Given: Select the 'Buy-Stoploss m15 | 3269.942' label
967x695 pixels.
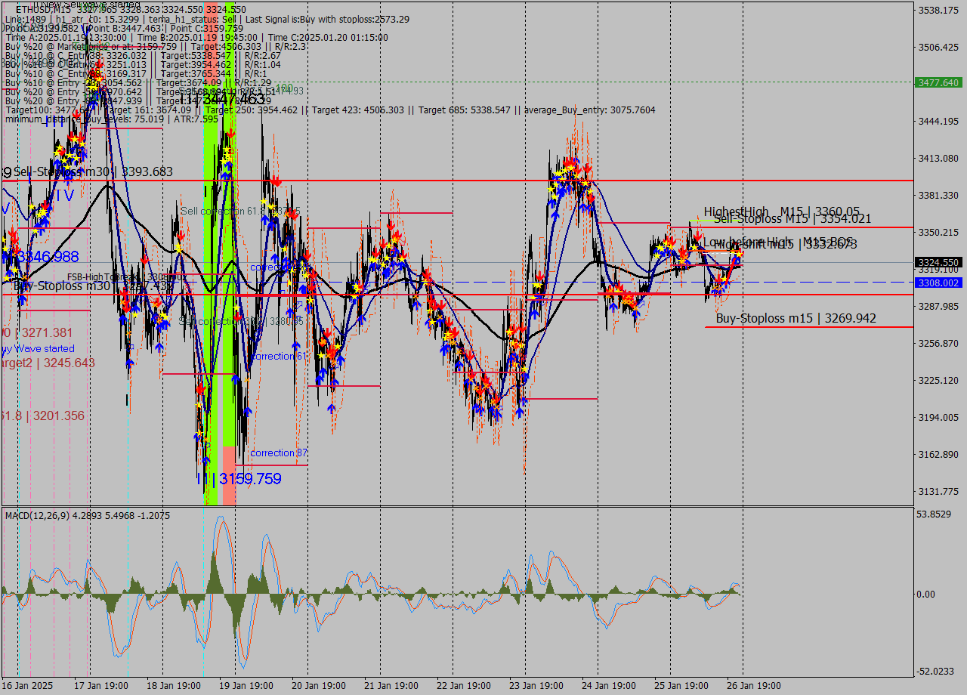Looking at the screenshot, I should (x=796, y=318).
